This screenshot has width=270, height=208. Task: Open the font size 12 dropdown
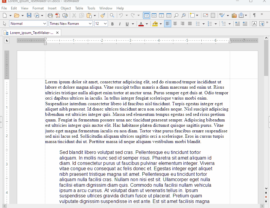[x=105, y=24]
